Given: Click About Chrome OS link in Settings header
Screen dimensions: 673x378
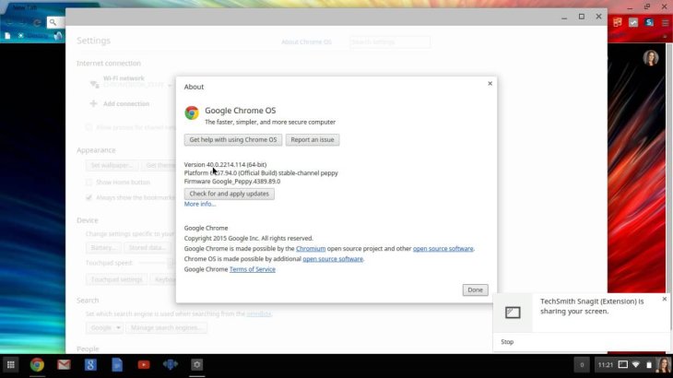Looking at the screenshot, I should (x=306, y=42).
